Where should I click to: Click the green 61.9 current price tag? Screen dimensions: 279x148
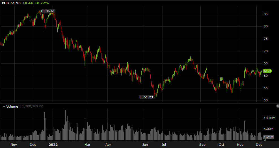tap(267, 71)
